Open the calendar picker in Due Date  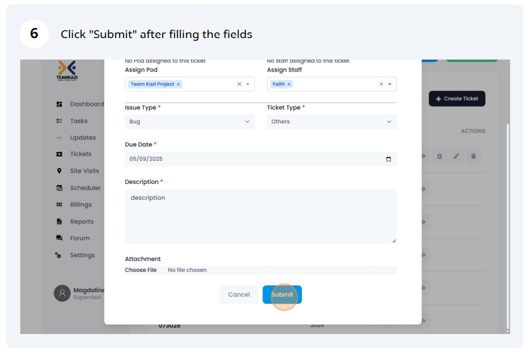(x=389, y=159)
